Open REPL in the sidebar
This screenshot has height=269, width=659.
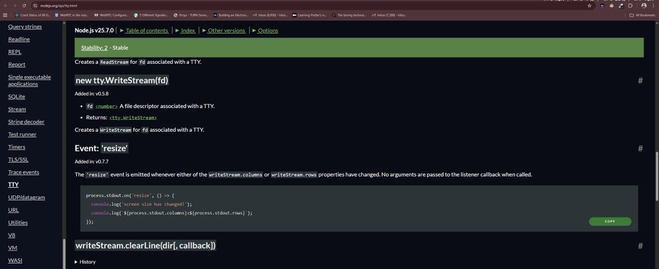pyautogui.click(x=15, y=52)
